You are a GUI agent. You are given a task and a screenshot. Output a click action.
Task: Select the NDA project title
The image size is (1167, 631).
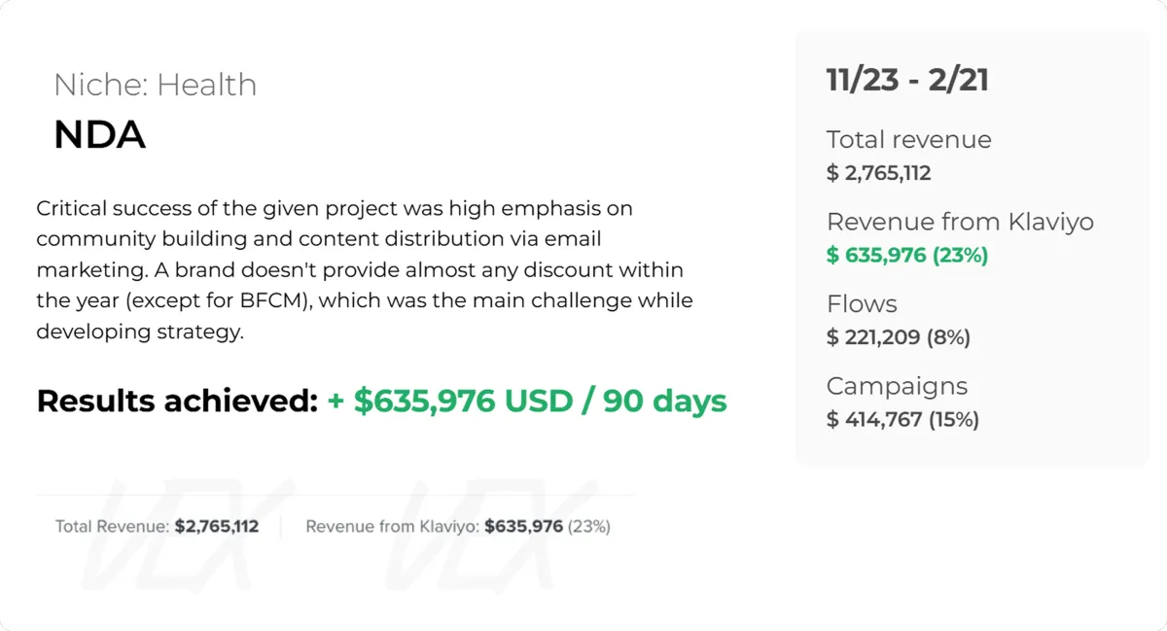click(99, 135)
